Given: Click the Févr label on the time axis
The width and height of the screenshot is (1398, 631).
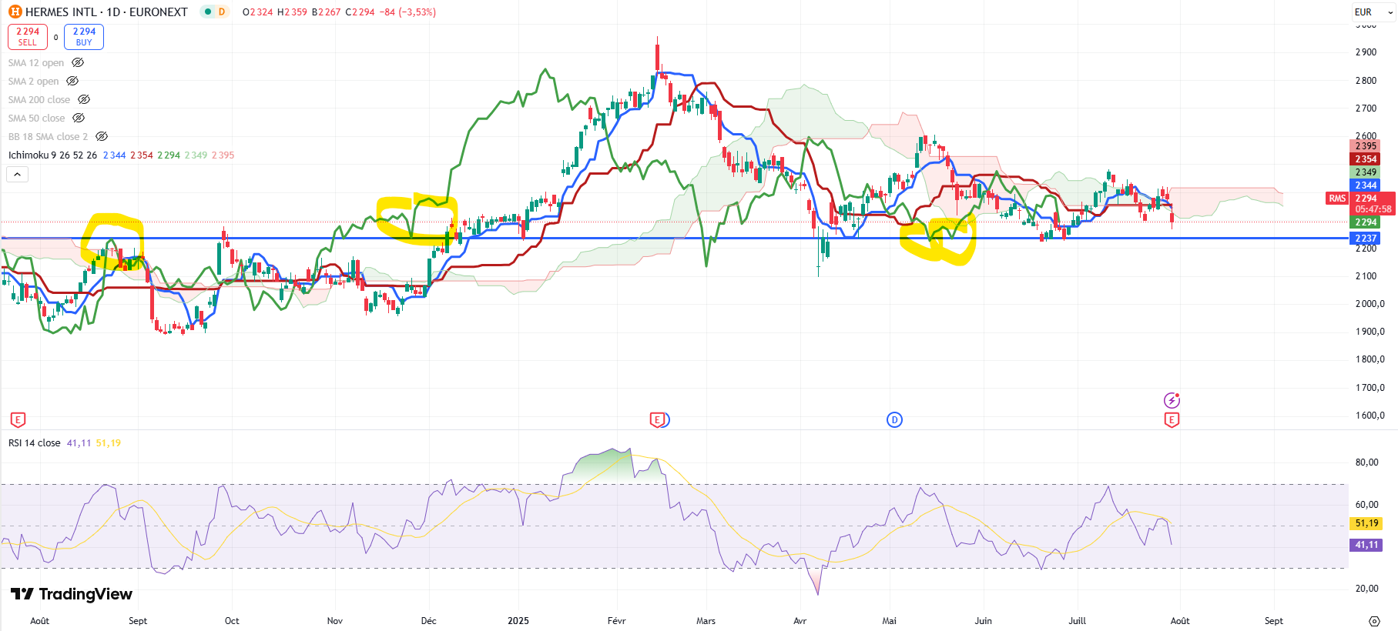Looking at the screenshot, I should (x=617, y=621).
